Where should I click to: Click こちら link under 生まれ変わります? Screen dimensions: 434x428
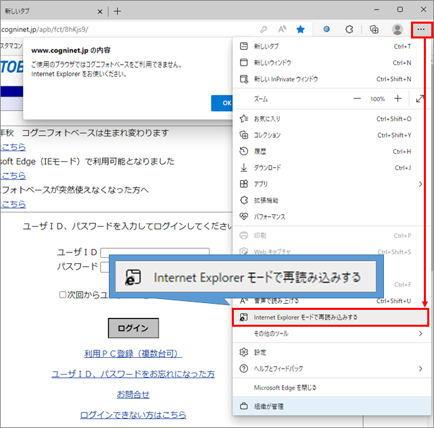(14, 147)
